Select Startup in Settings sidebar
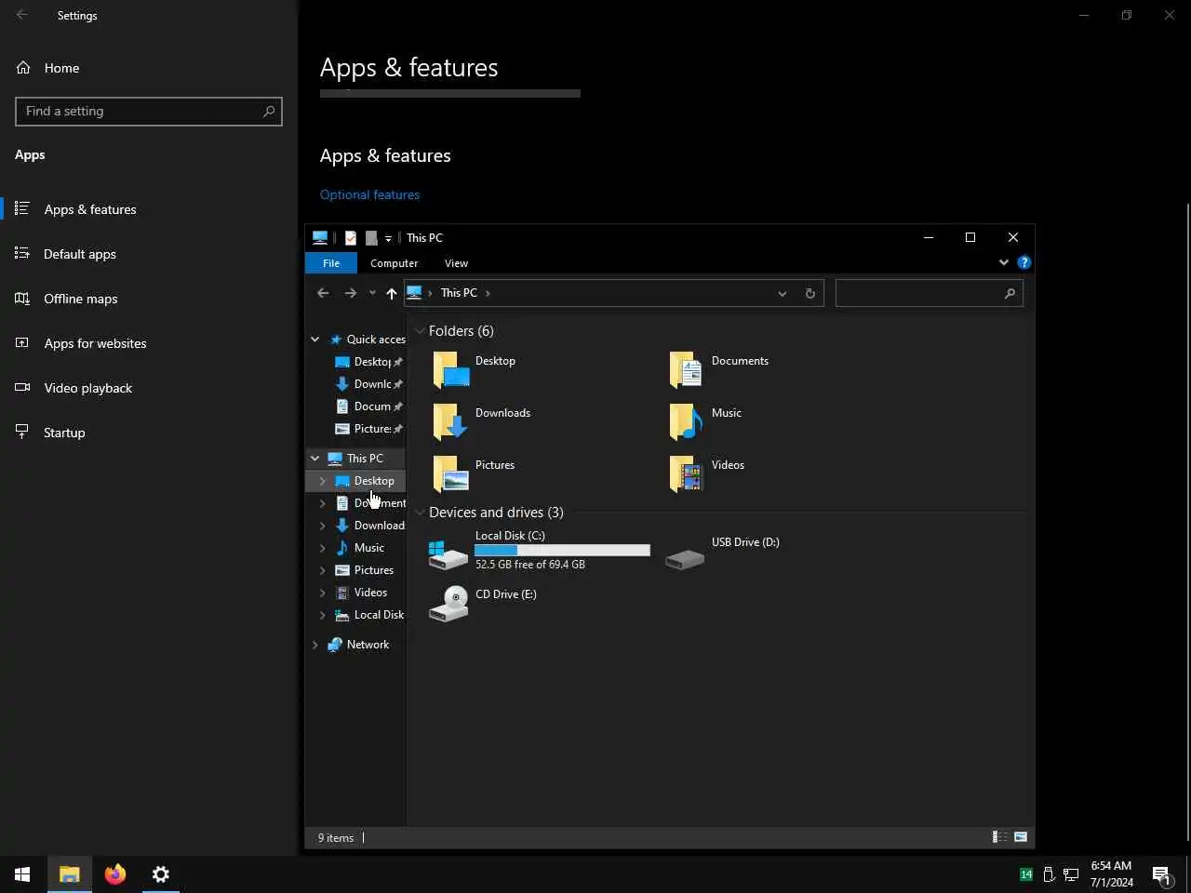This screenshot has width=1191, height=893. [149, 433]
